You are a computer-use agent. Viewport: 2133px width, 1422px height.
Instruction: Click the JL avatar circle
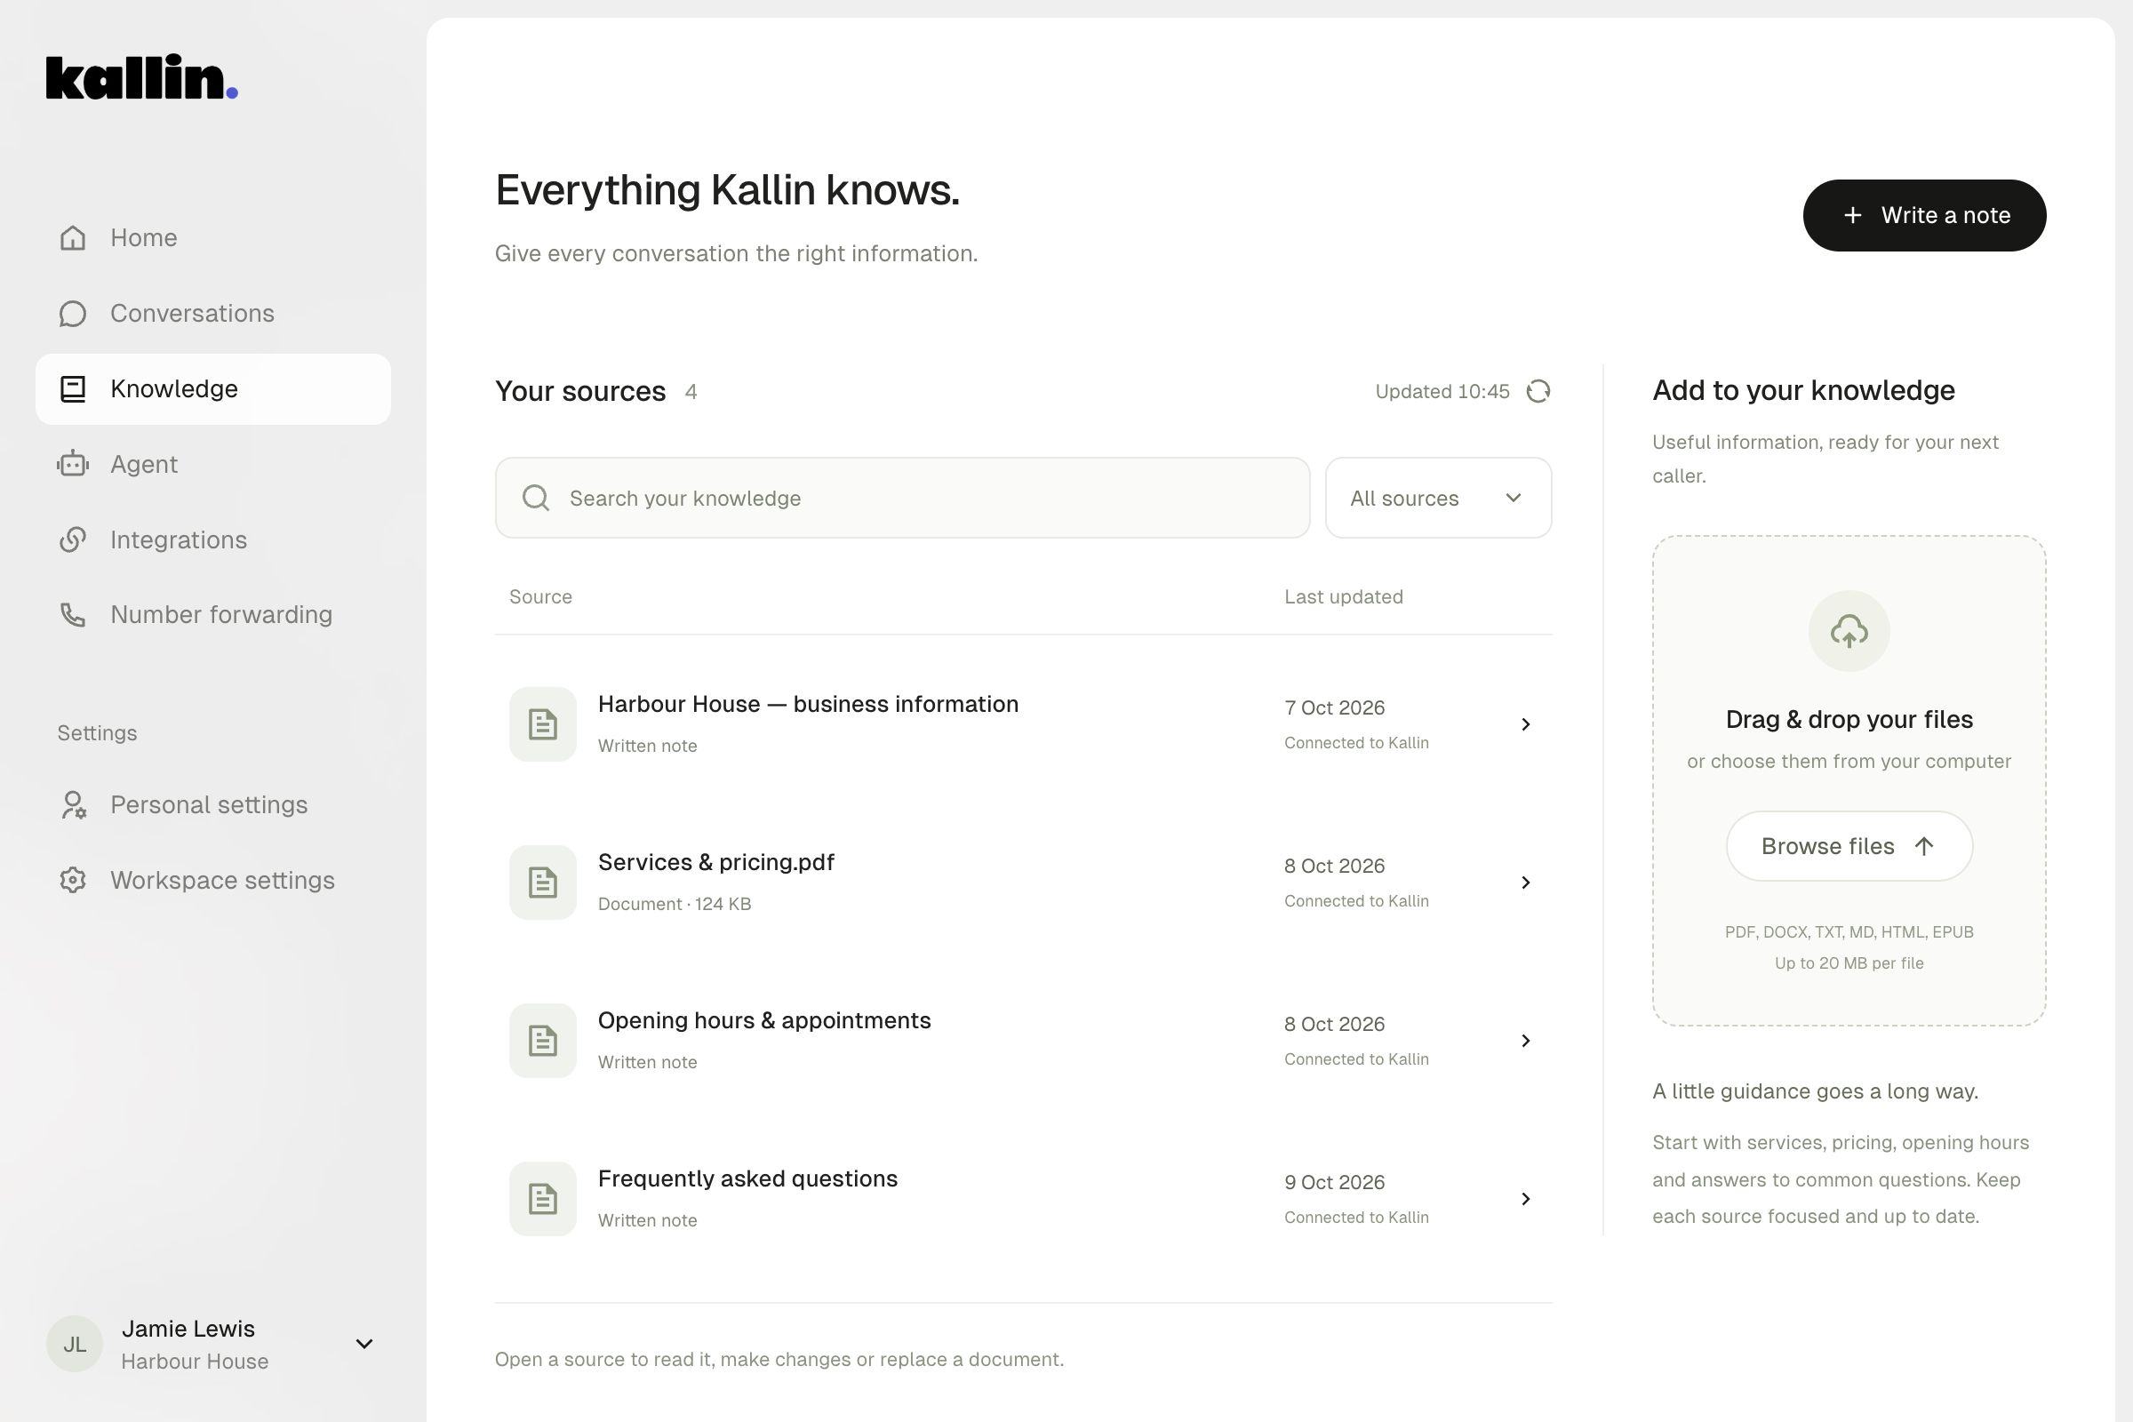(x=75, y=1344)
